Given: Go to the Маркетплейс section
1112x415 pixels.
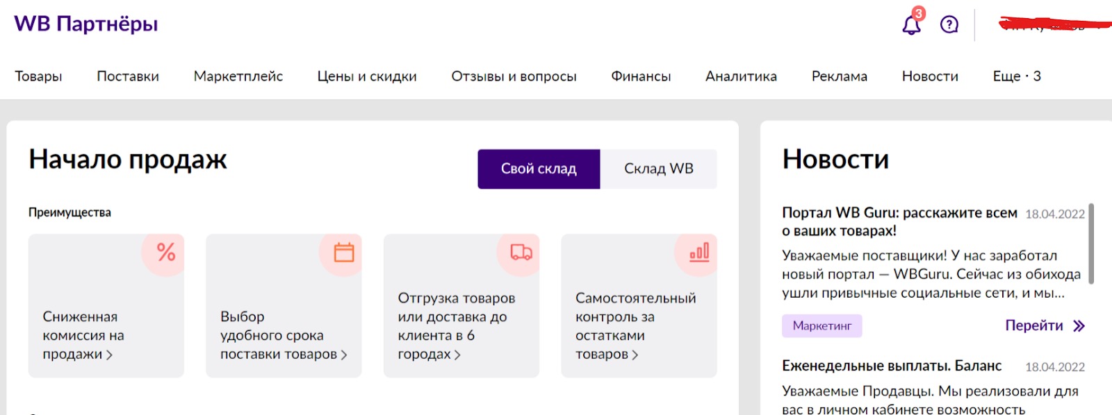Looking at the screenshot, I should point(238,76).
